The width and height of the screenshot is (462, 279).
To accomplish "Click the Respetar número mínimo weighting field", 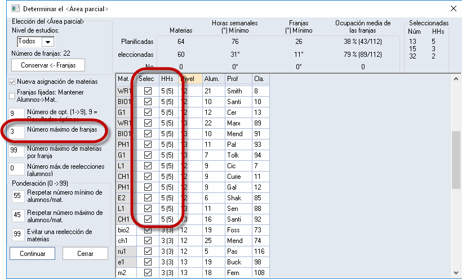I will coord(17,196).
